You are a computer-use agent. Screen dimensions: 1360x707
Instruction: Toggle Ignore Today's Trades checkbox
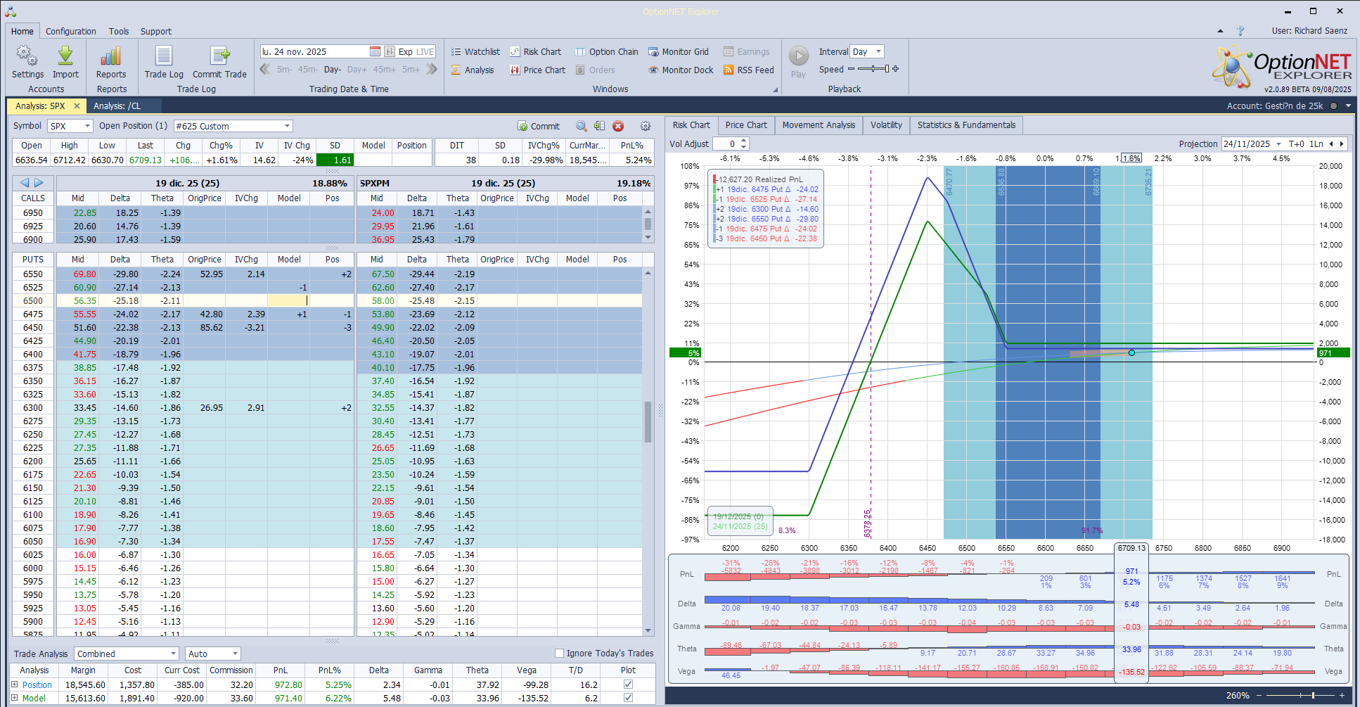(x=560, y=654)
